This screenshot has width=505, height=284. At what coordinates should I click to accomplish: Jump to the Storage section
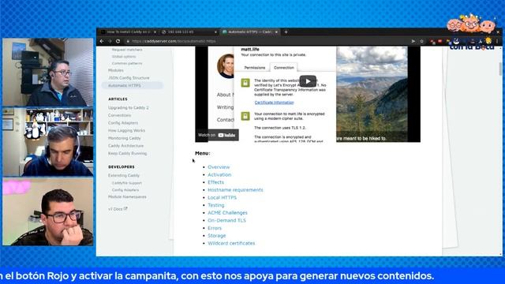(x=216, y=236)
